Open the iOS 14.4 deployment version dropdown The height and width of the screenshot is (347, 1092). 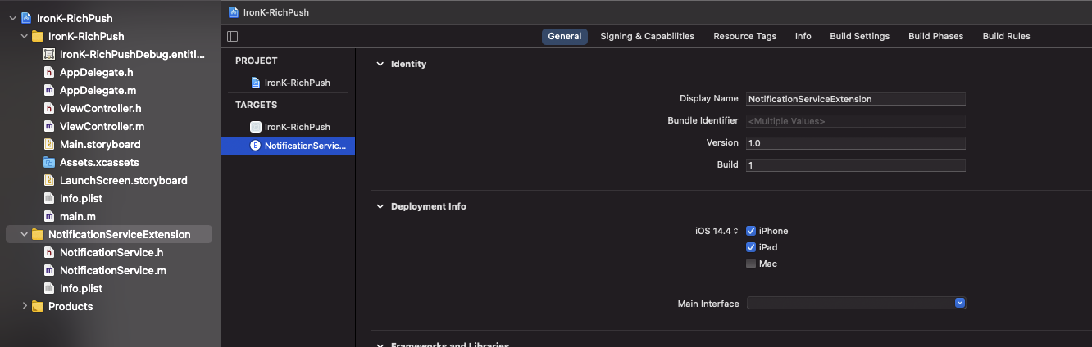coord(717,231)
